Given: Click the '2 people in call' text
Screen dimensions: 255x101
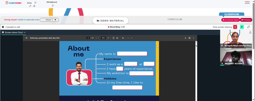Looking at the screenshot, I should [x=13, y=27].
